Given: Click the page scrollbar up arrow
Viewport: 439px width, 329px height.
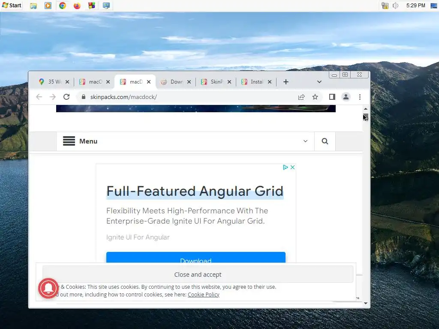Looking at the screenshot, I should coord(366,108).
